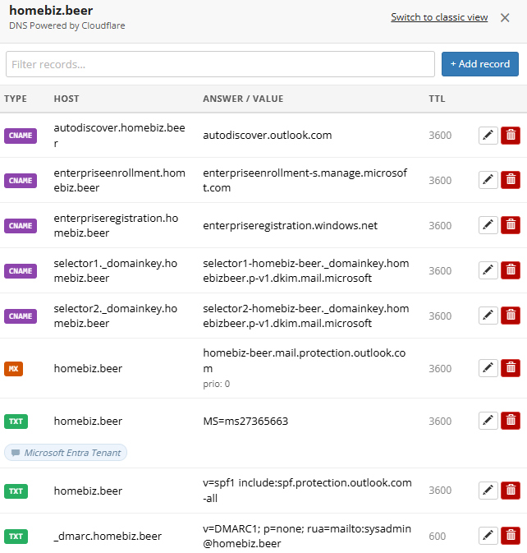Screen dimensions: 527x553
Task: Delete the selector1._domainkey CNAME record
Action: point(511,270)
